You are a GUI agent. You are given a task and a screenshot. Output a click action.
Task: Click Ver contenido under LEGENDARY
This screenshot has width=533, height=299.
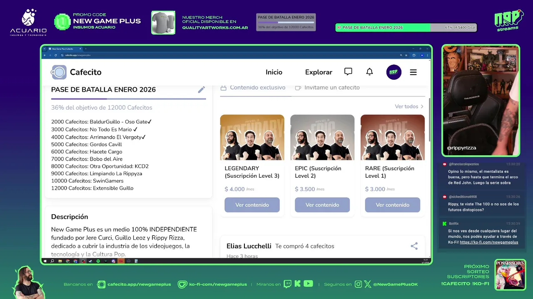coord(252,205)
